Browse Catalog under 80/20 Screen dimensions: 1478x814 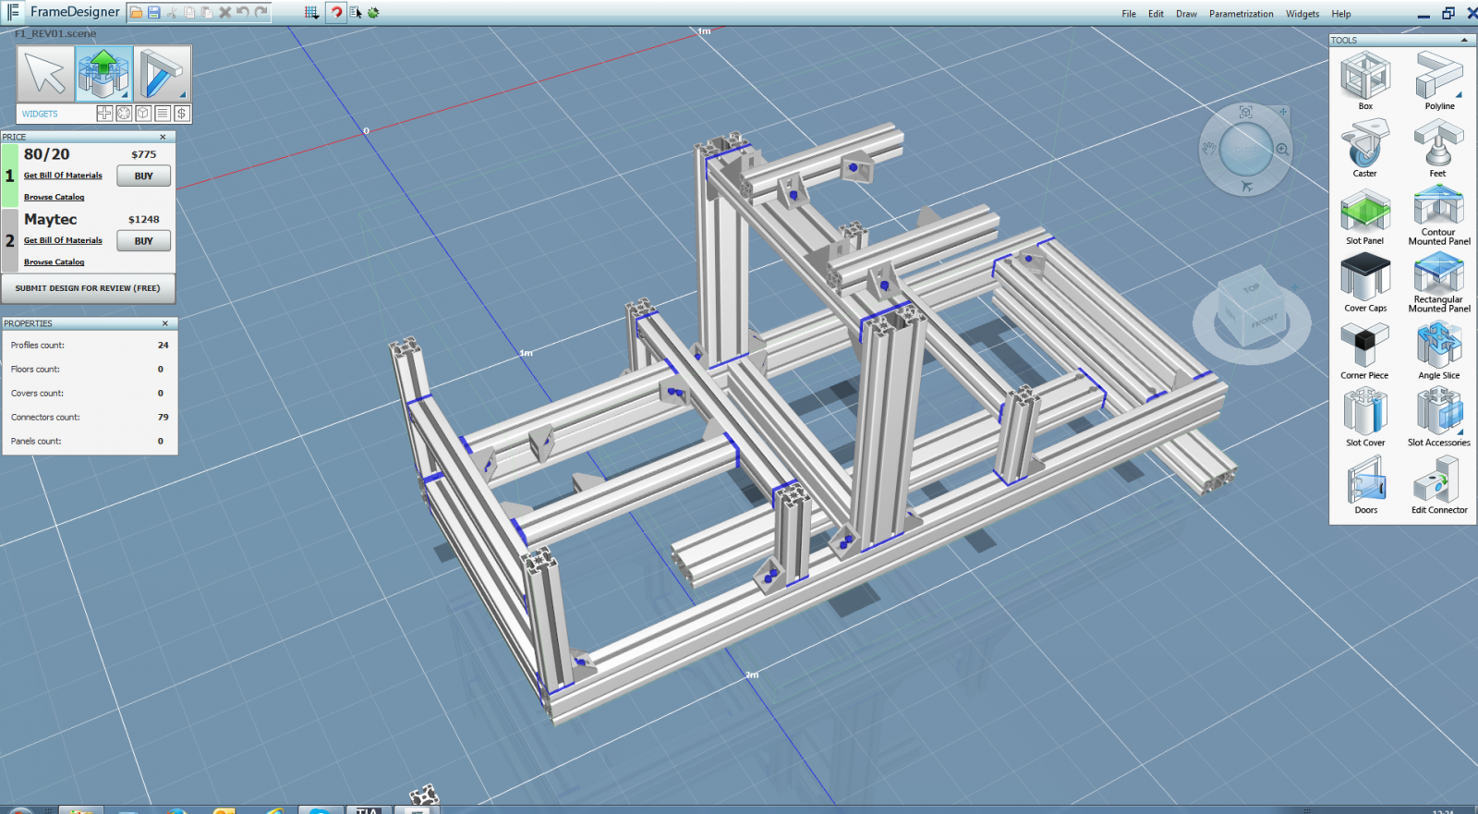[54, 197]
